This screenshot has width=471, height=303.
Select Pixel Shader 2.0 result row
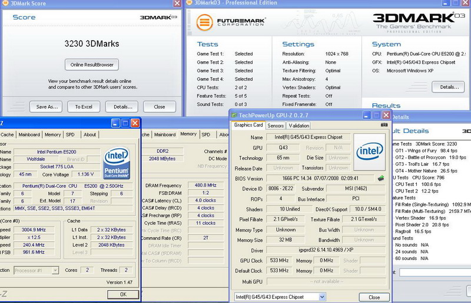pyautogui.click(x=422, y=225)
